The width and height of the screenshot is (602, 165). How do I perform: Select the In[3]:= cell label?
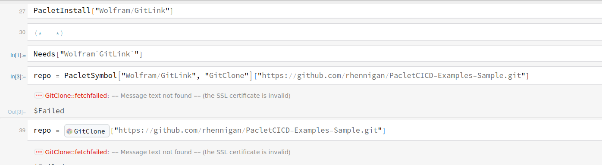18,77
